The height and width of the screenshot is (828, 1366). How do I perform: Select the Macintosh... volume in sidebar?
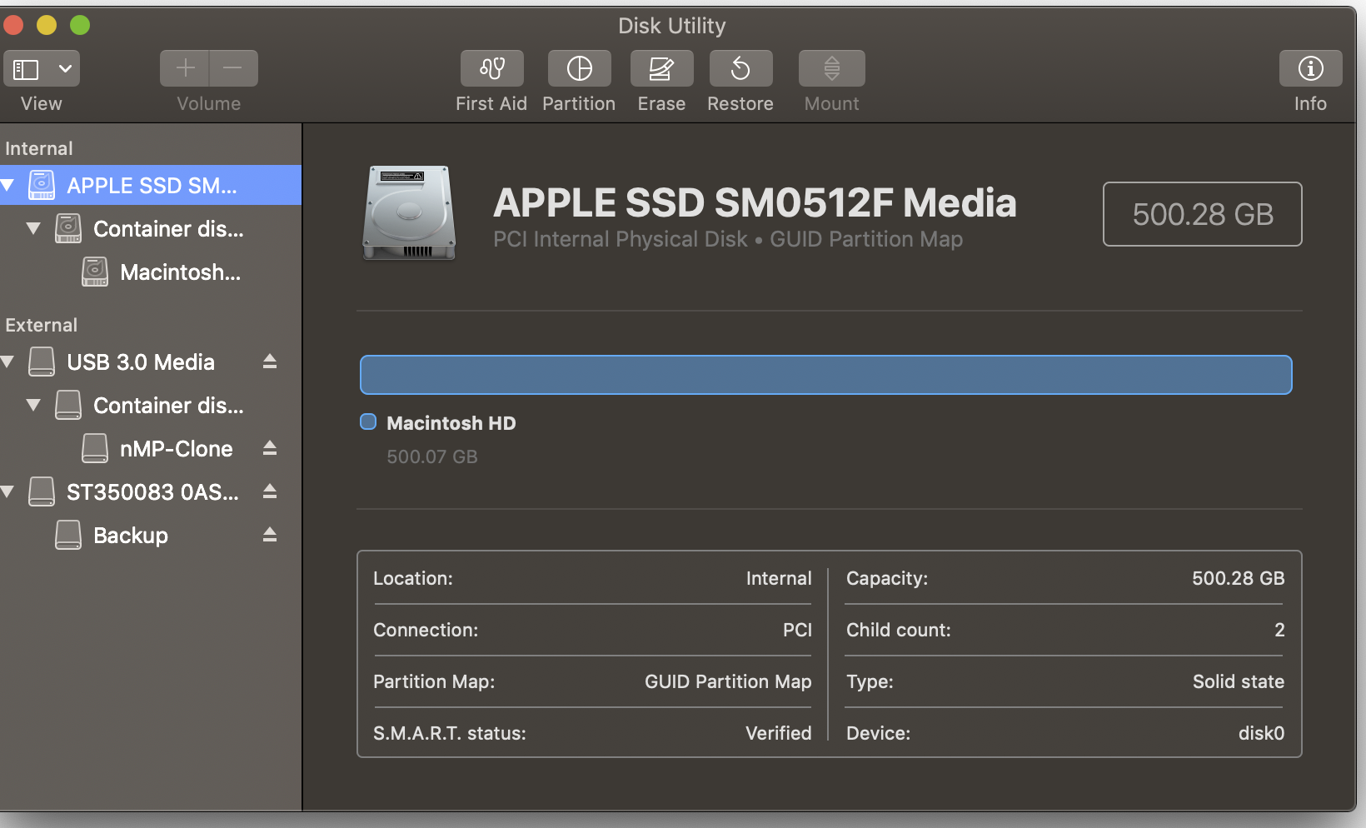(151, 272)
